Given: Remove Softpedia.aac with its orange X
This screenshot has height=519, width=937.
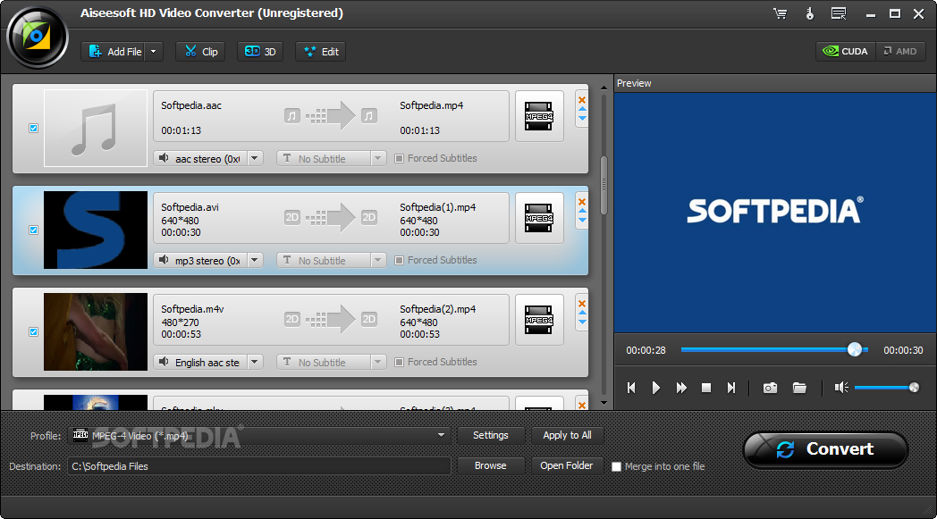Looking at the screenshot, I should point(582,100).
